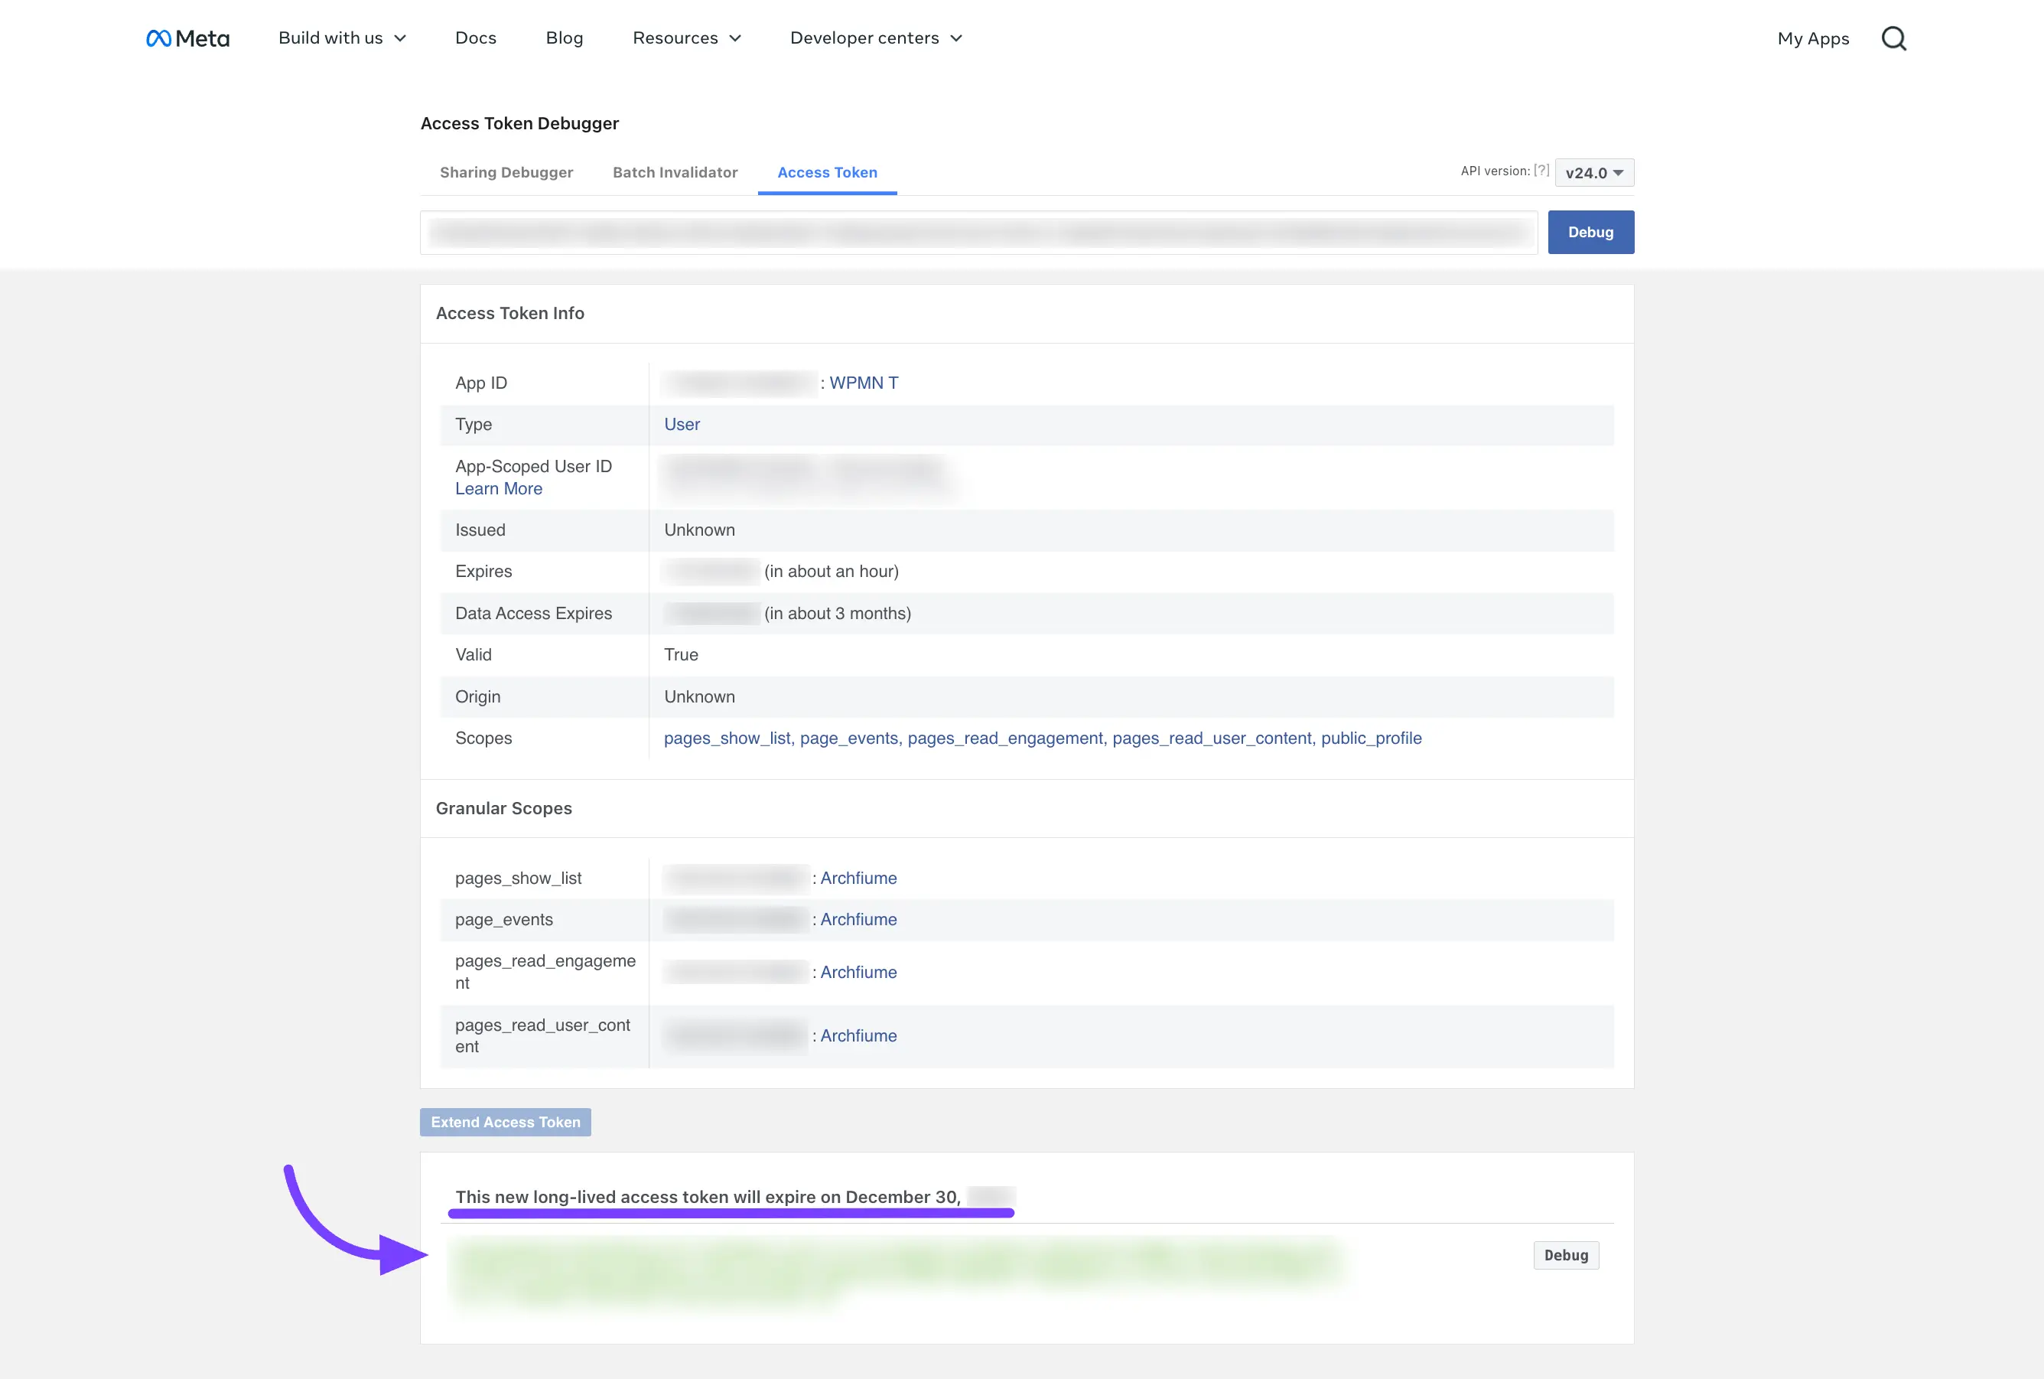Click the Extend Access Token button
2044x1379 pixels.
(505, 1121)
